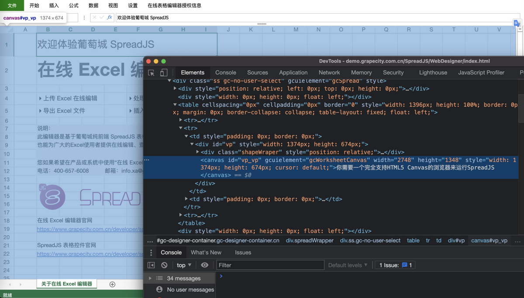Viewport: 524px width, 298px height.
Task: Collapse the table cellspacing node
Action: tap(175, 105)
